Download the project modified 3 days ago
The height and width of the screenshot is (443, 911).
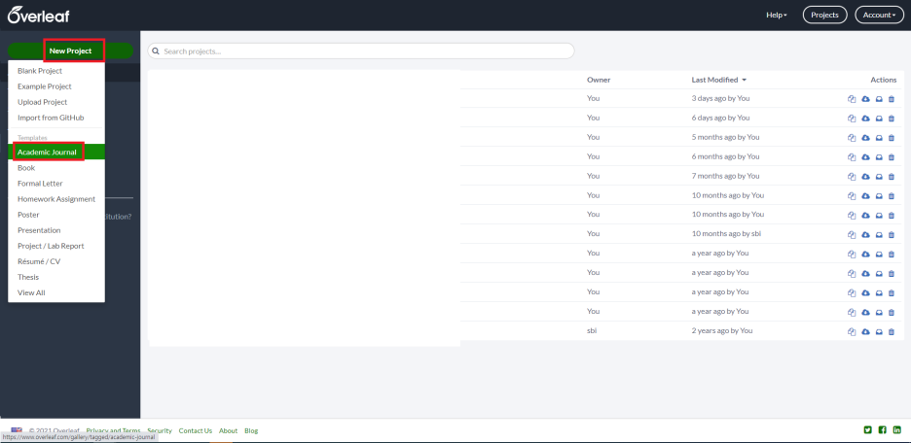pos(865,99)
